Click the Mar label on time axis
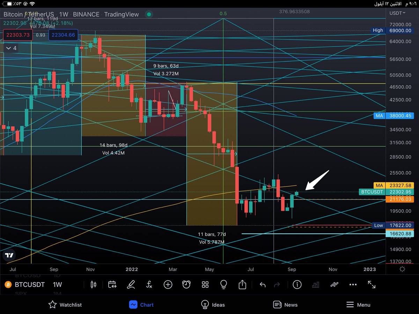 (173, 269)
